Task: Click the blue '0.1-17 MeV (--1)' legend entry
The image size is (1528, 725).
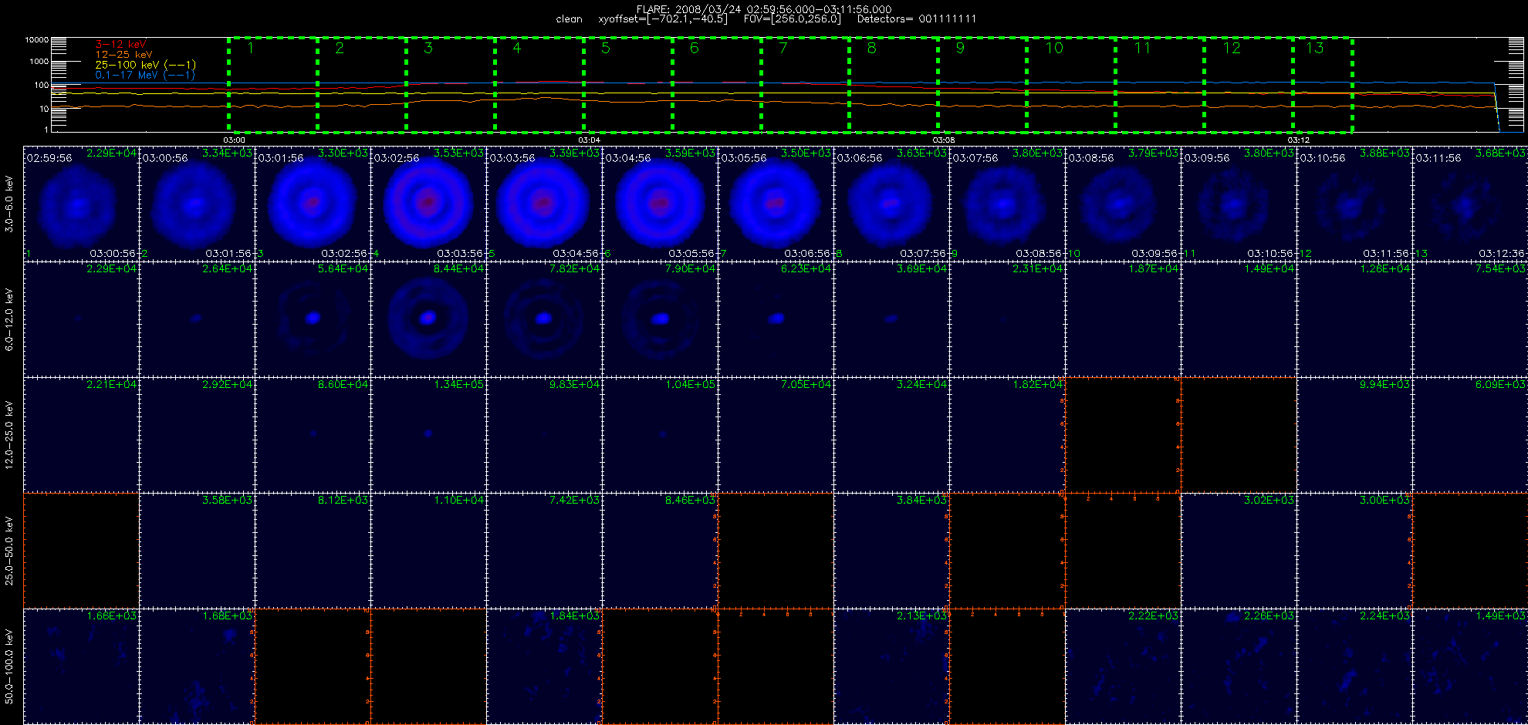Action: pos(145,75)
